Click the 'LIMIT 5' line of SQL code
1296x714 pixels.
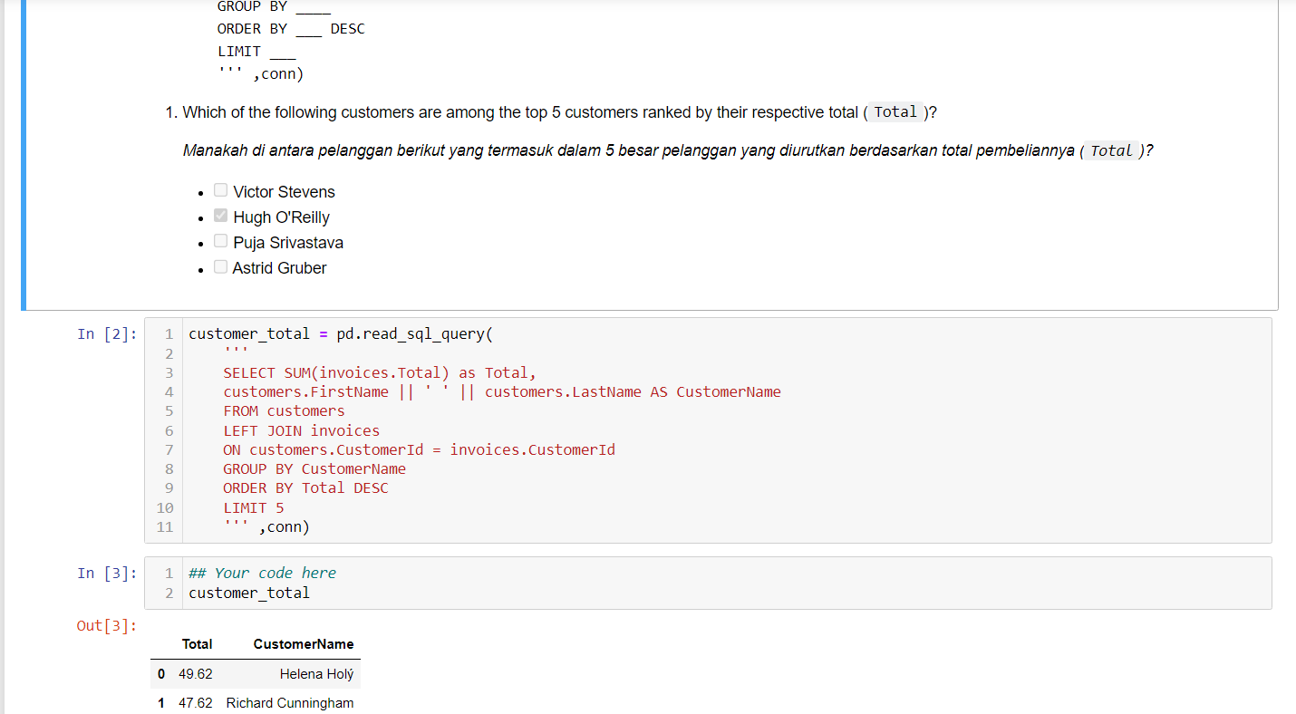251,507
